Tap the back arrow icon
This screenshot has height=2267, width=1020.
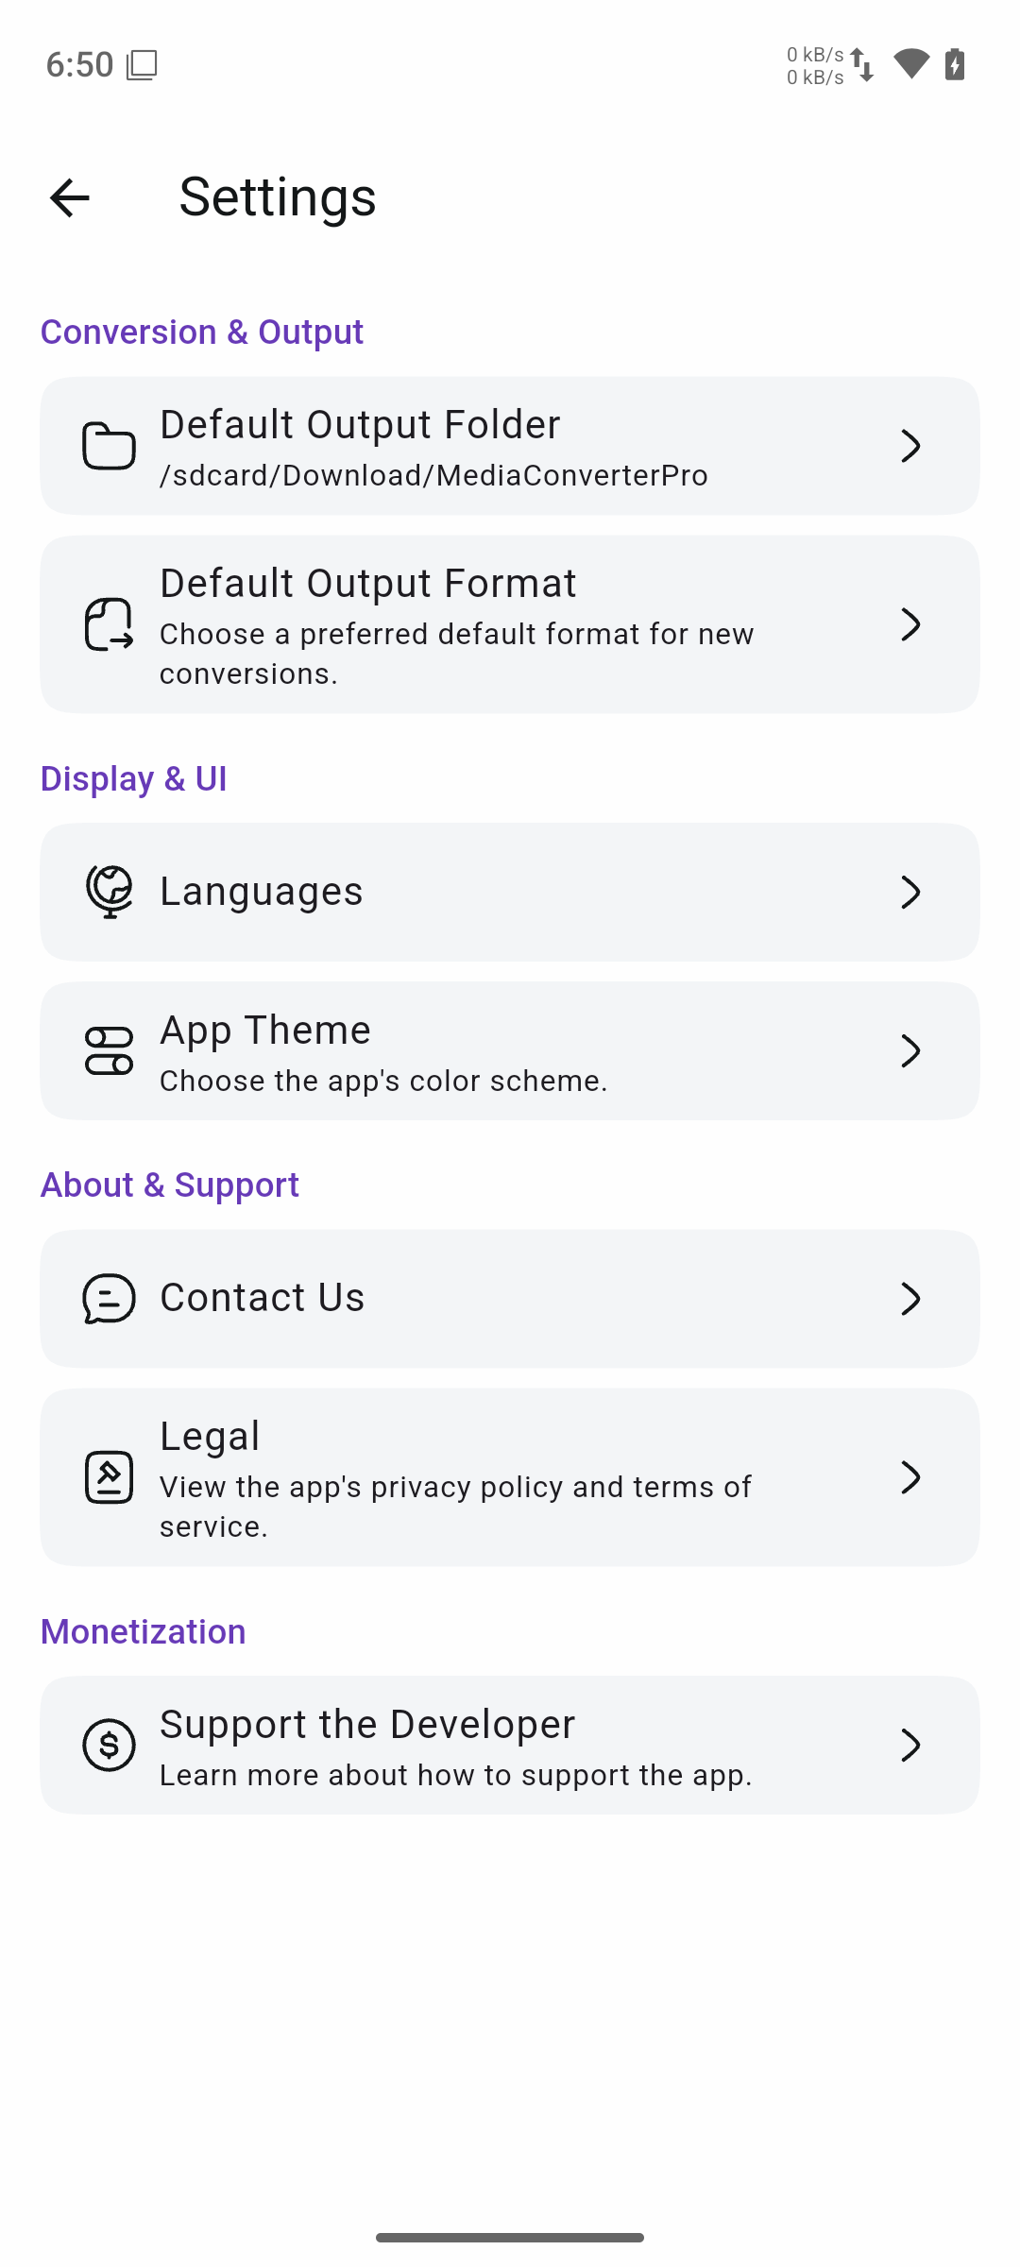pos(69,197)
